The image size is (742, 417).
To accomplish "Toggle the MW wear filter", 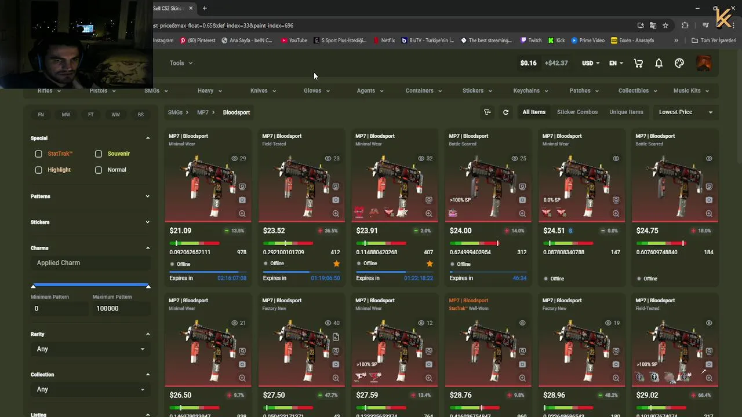I will (x=66, y=115).
